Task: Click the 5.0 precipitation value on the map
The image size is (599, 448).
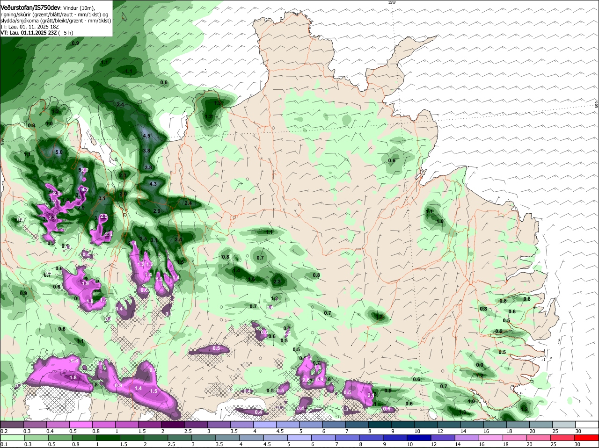Action: point(58,152)
